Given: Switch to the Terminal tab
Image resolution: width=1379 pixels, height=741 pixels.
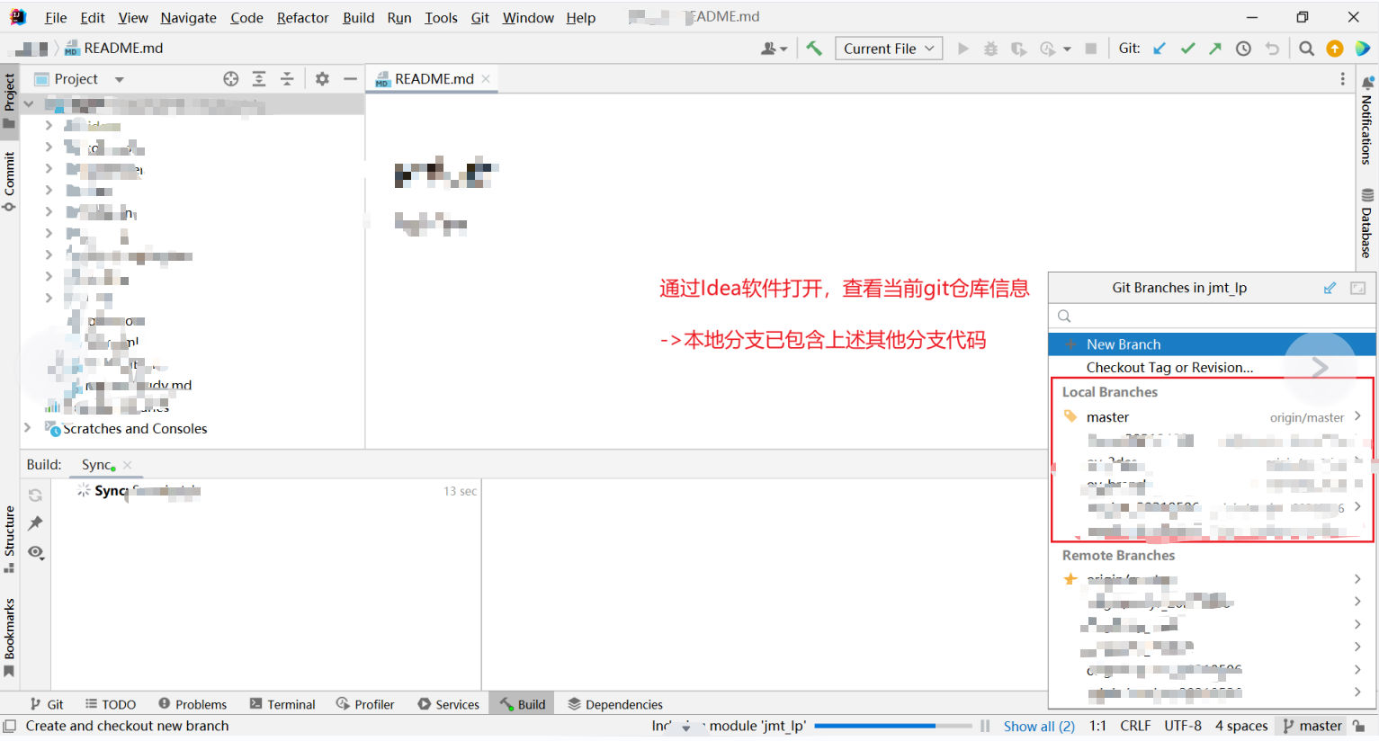Looking at the screenshot, I should tap(282, 703).
